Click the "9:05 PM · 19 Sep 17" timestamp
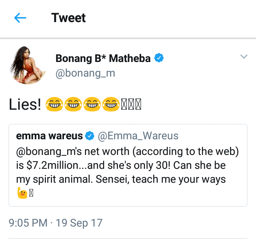Image resolution: width=256 pixels, height=239 pixels. [55, 223]
